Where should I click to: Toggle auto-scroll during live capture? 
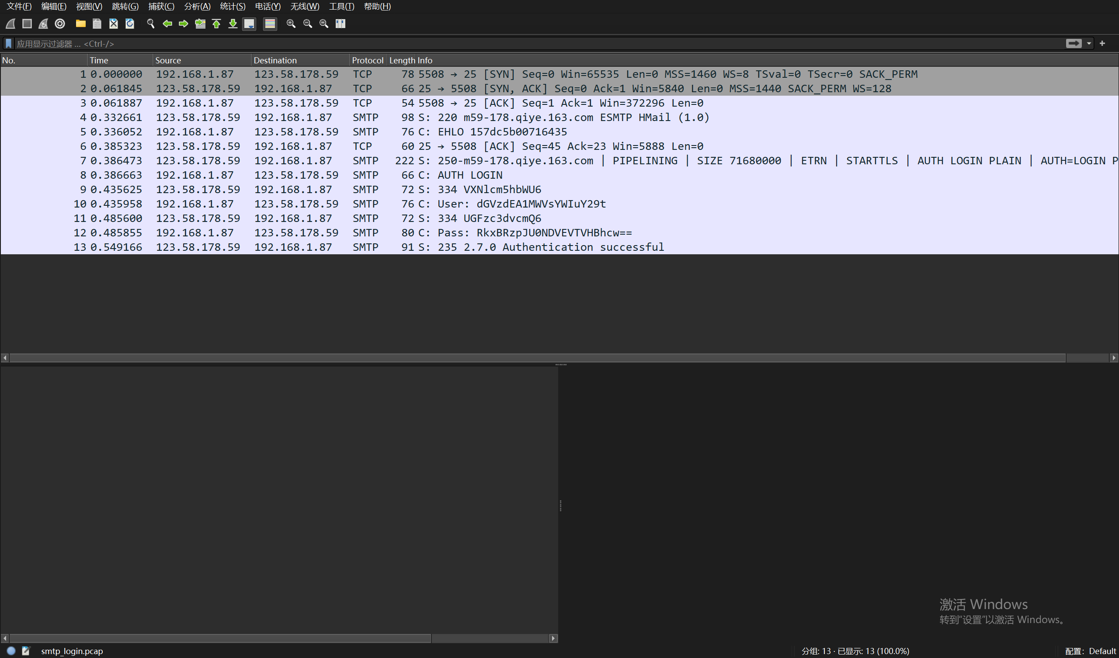pyautogui.click(x=249, y=24)
